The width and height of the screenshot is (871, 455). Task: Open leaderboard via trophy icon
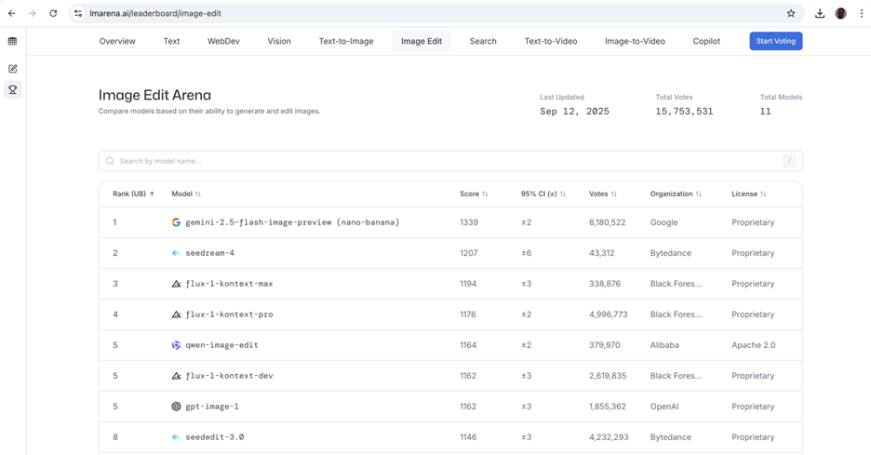click(x=12, y=89)
